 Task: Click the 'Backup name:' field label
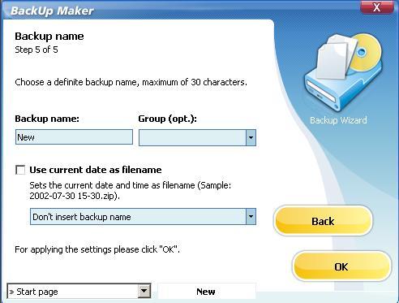point(47,119)
